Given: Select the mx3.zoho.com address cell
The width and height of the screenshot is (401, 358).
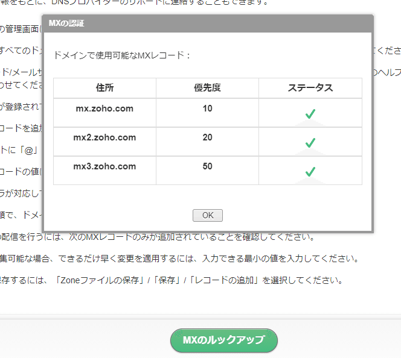Looking at the screenshot, I should coord(104,171).
